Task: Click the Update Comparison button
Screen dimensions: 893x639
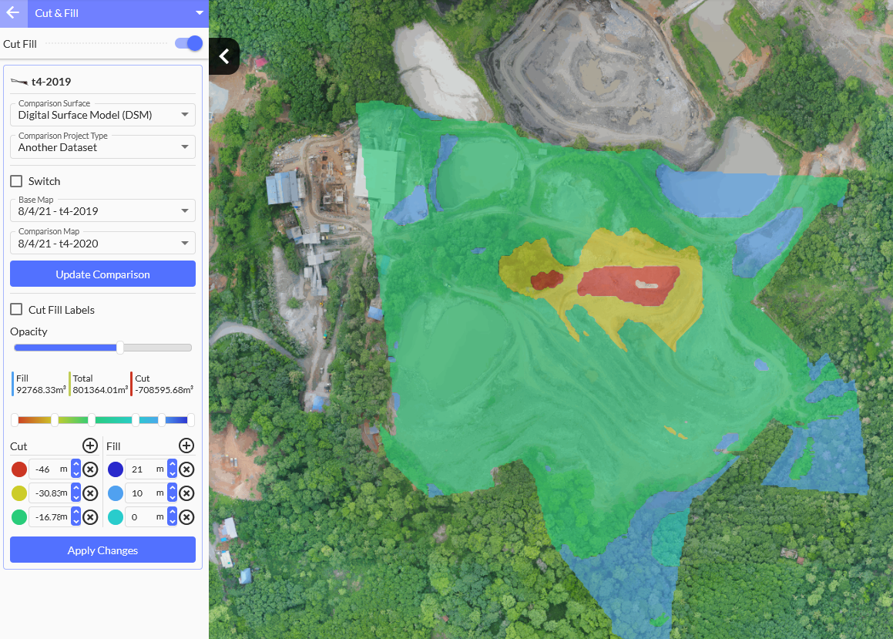Action: click(103, 274)
